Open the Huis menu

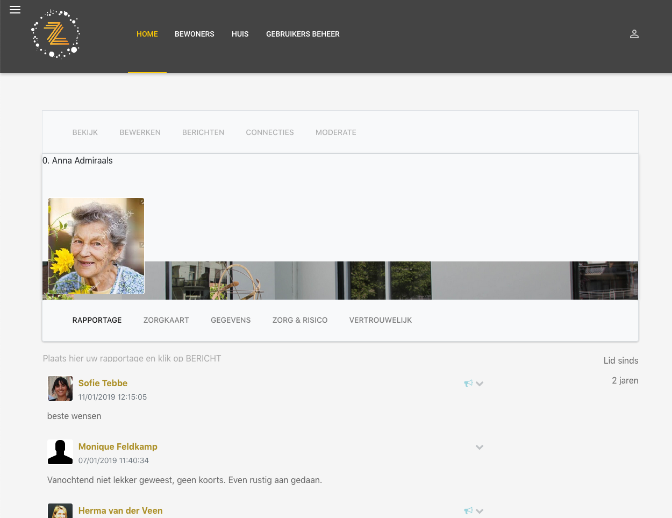pos(240,34)
